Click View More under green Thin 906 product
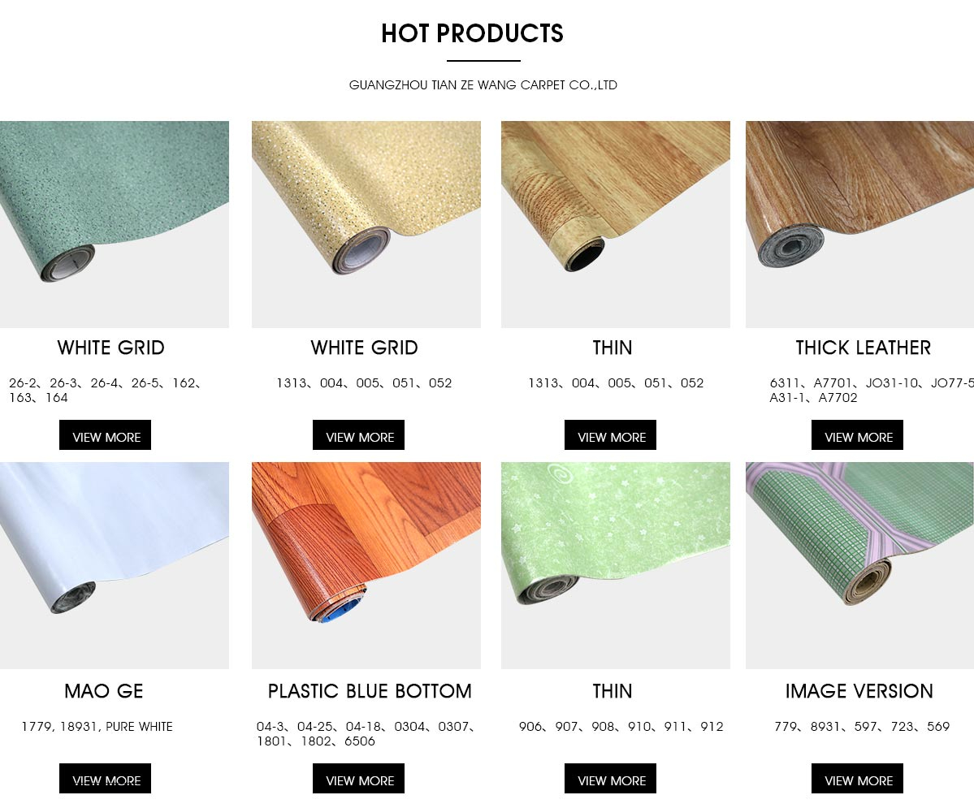Image resolution: width=974 pixels, height=808 pixels. point(610,778)
